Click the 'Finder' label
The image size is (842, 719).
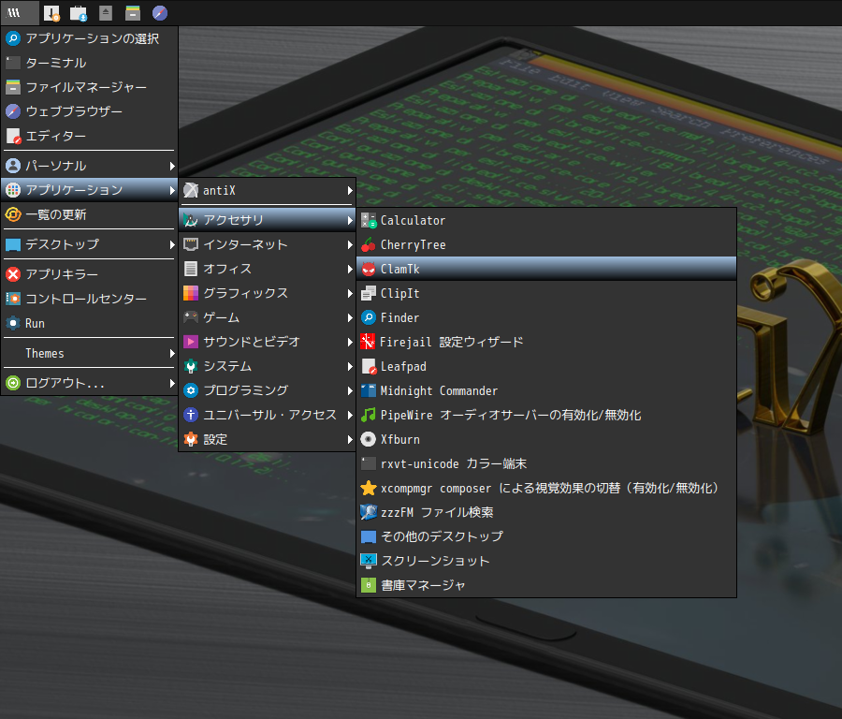tap(399, 317)
